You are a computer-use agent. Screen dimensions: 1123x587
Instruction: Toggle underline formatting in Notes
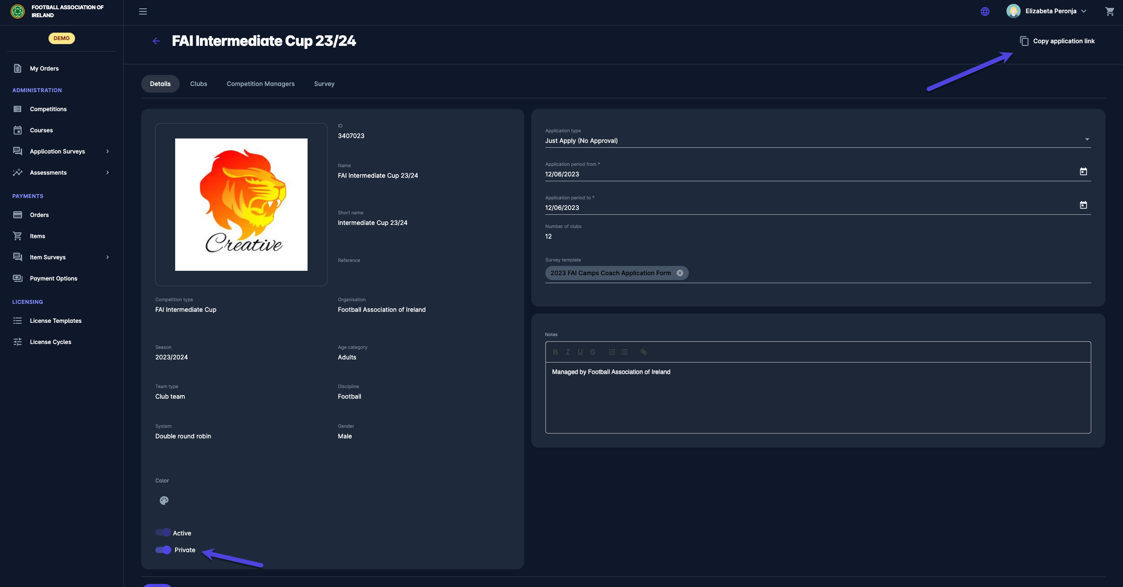(580, 352)
